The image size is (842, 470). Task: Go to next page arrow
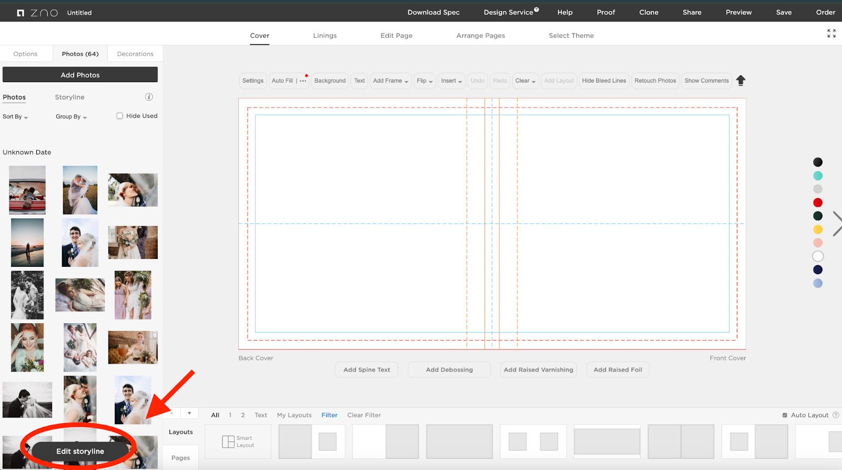(837, 224)
